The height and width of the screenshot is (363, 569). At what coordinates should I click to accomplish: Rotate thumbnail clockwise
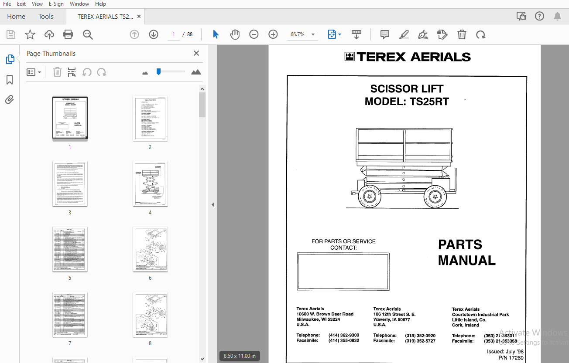(x=102, y=72)
